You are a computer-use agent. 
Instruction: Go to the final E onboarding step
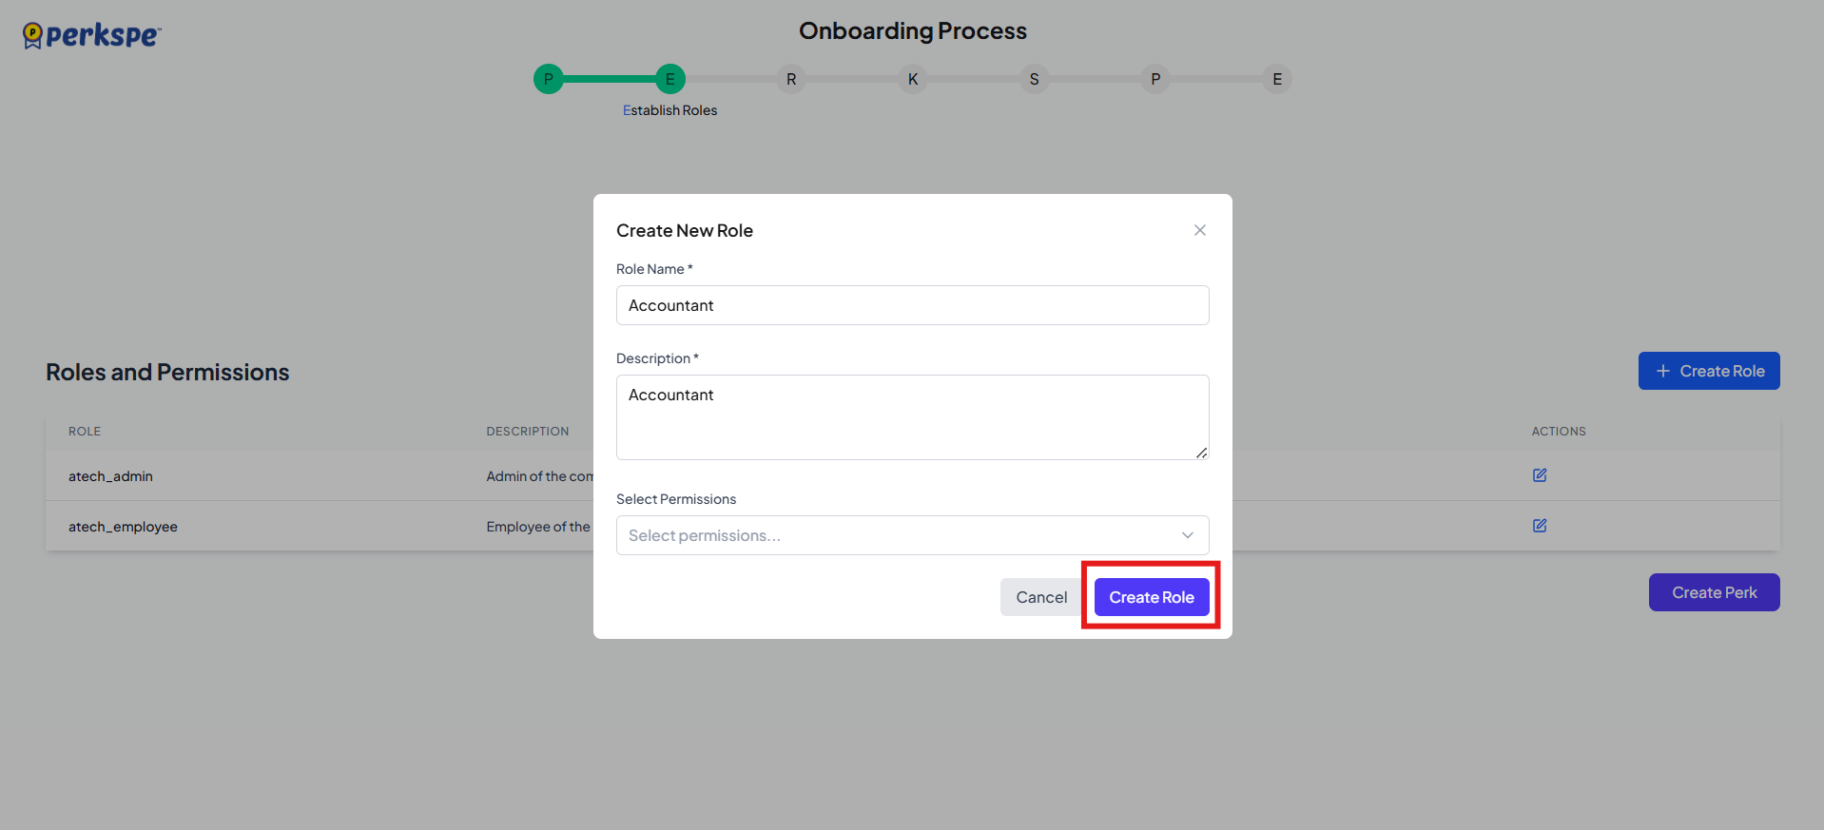coord(1277,79)
